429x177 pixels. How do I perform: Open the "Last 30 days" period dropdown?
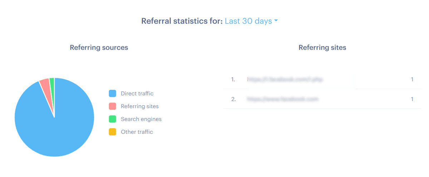(248, 21)
